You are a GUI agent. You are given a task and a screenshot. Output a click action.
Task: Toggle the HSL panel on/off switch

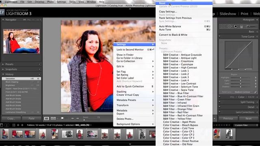(220, 97)
